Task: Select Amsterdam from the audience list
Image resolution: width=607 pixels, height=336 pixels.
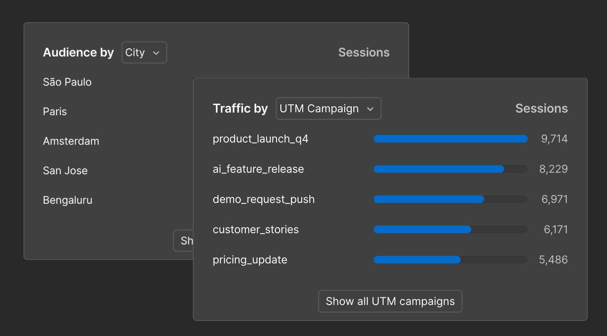Action: (71, 141)
